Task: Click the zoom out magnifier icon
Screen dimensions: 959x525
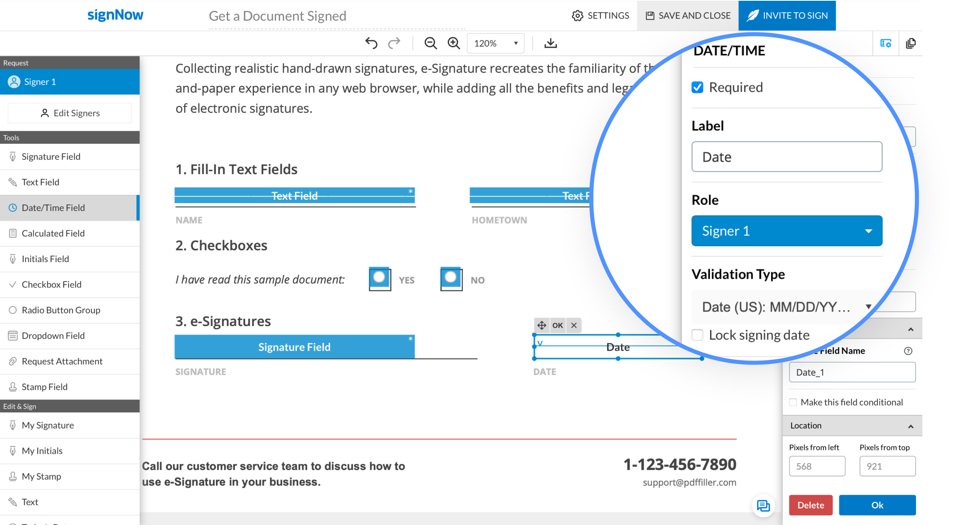Action: 430,43
